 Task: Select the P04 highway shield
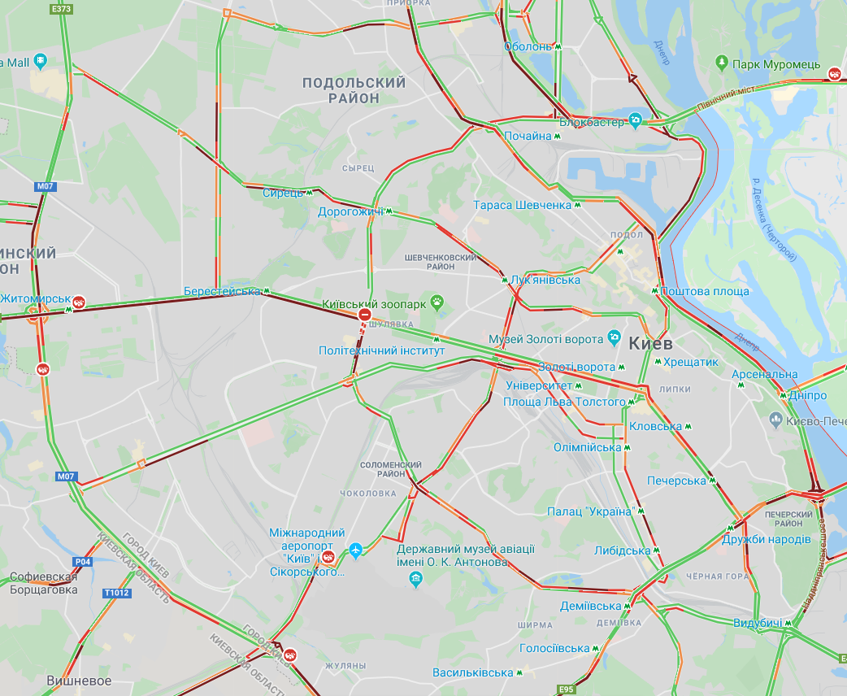83,562
